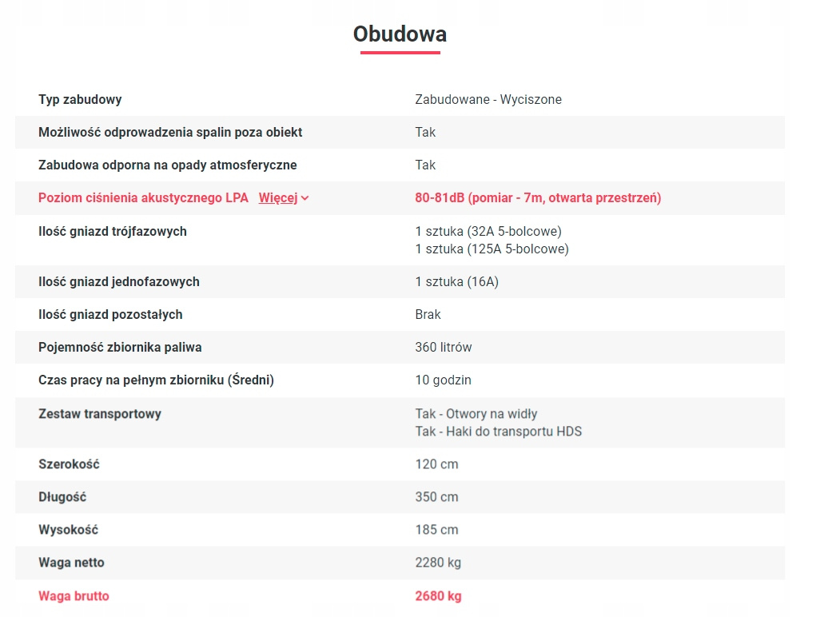Select the "Zabudowane - Wyciszone" value
This screenshot has height=617, width=832.
pos(488,100)
